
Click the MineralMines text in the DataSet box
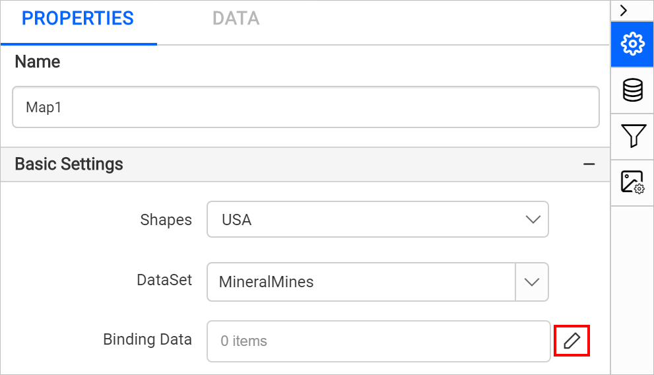coord(266,282)
